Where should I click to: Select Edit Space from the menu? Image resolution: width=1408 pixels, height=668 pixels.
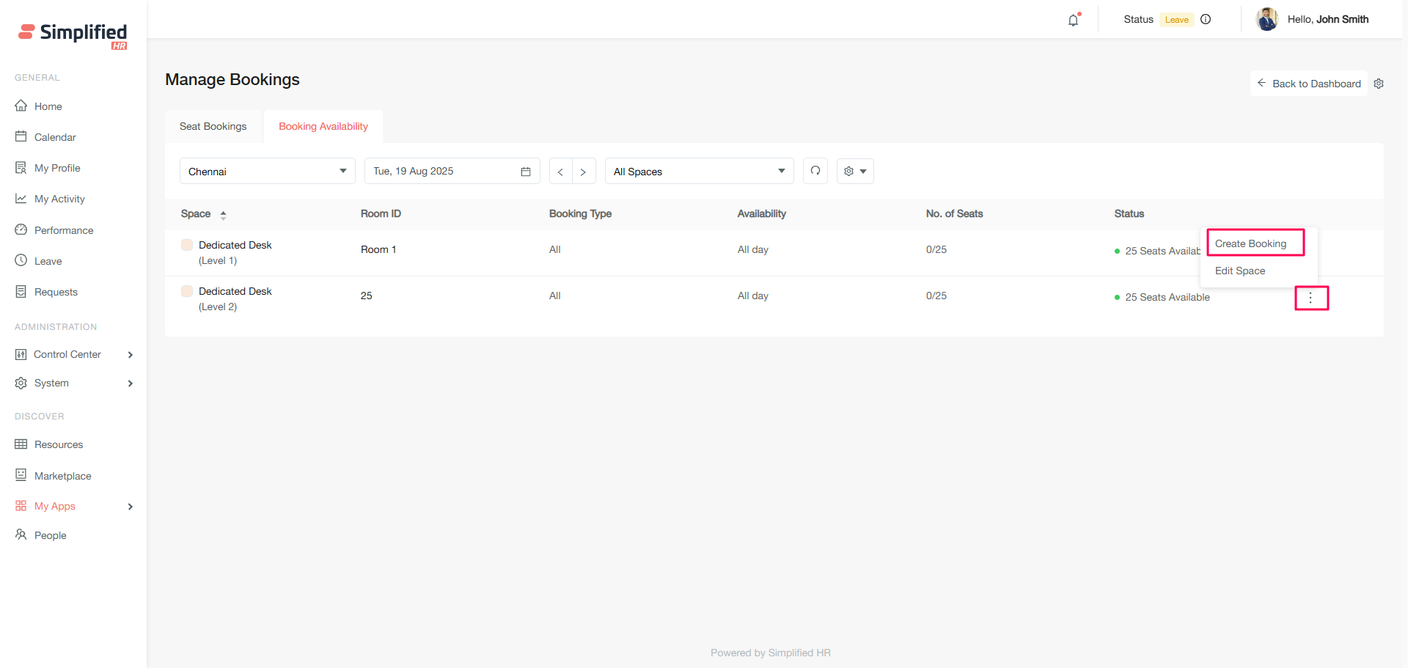(x=1240, y=271)
